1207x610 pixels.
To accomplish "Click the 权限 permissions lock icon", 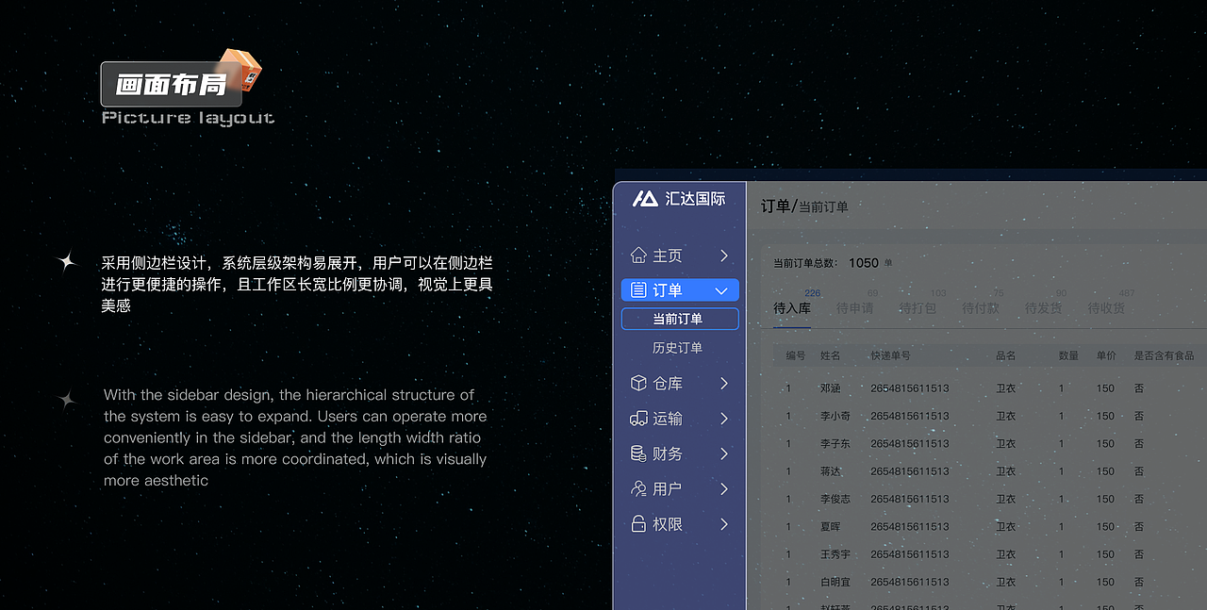I will point(639,523).
